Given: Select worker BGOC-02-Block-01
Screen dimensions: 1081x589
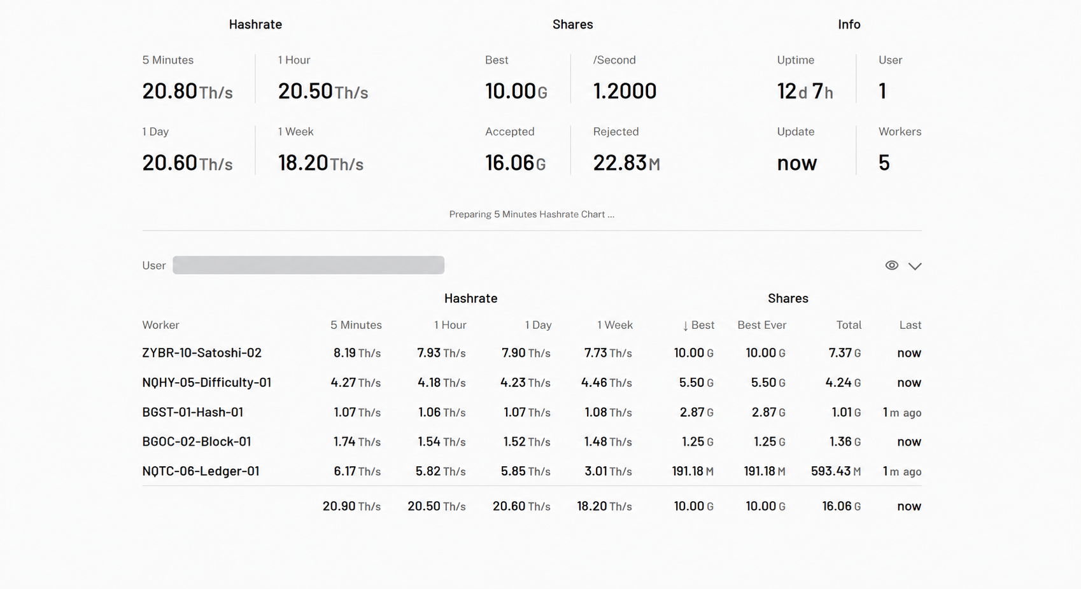Looking at the screenshot, I should click(x=197, y=441).
